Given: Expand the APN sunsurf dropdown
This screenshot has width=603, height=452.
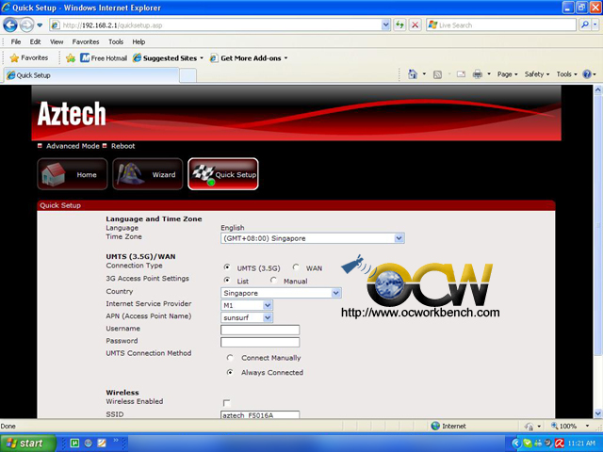Looking at the screenshot, I should [268, 317].
